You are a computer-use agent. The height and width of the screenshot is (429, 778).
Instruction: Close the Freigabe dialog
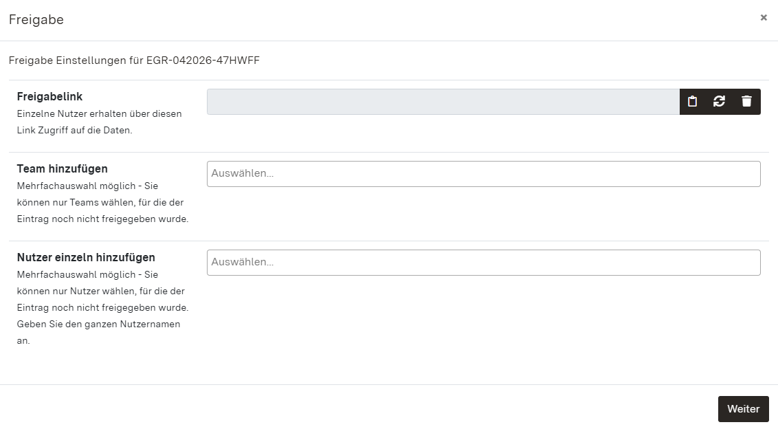pos(764,18)
